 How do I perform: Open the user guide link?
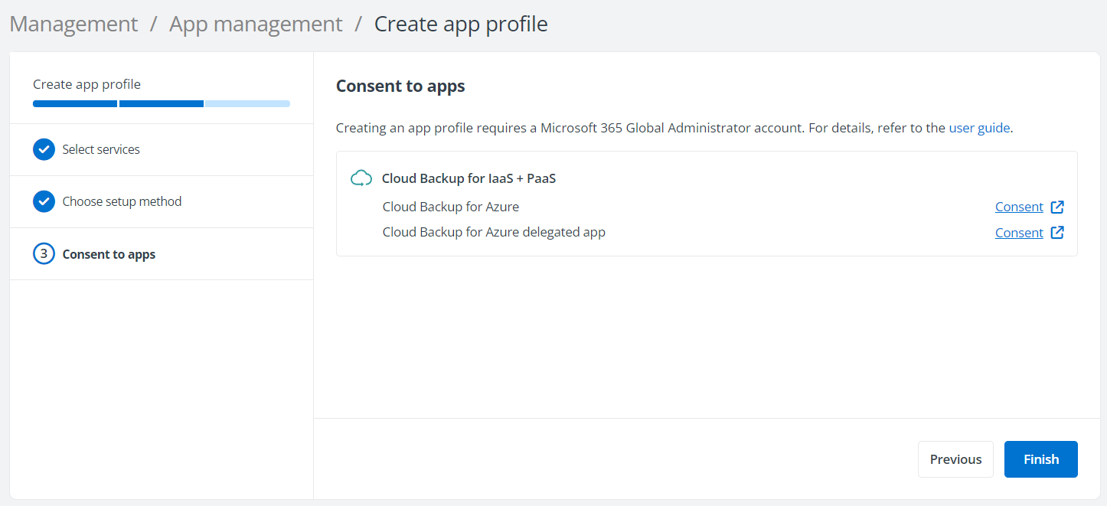coord(979,128)
